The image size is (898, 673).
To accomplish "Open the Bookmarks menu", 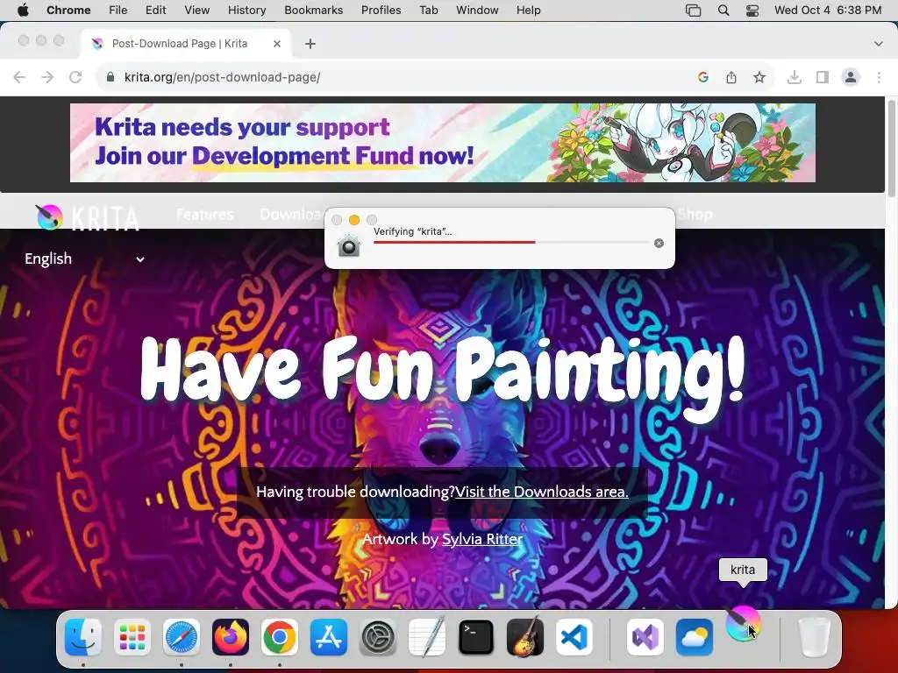I will 314,11.
